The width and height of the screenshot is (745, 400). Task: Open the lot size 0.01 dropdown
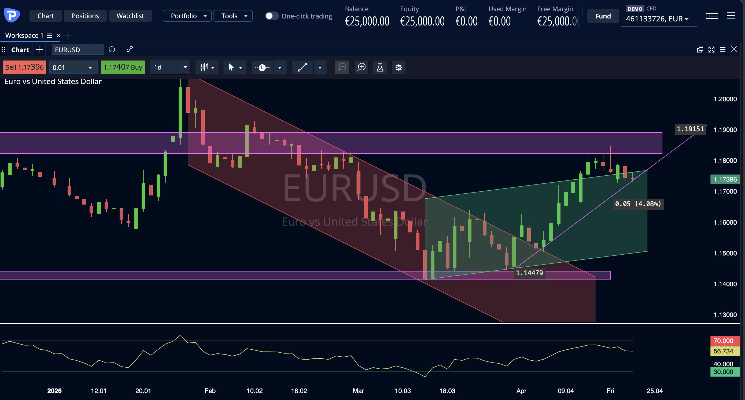click(x=72, y=67)
